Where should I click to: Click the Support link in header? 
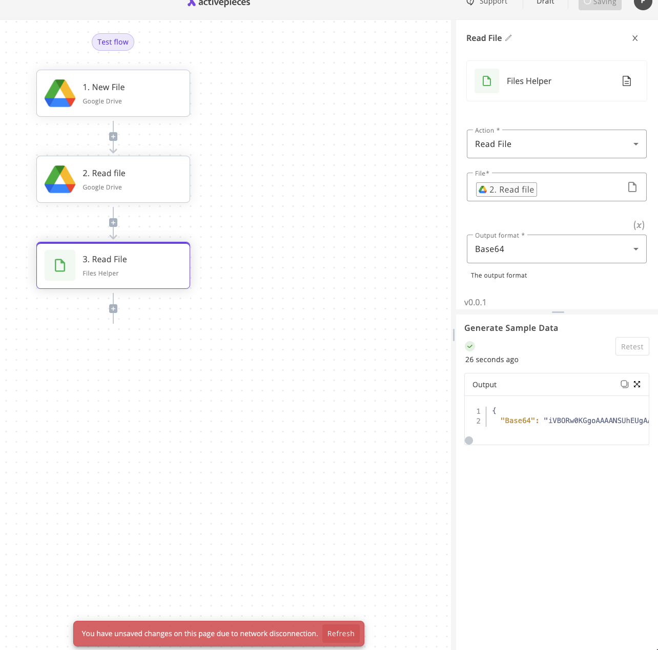click(487, 2)
